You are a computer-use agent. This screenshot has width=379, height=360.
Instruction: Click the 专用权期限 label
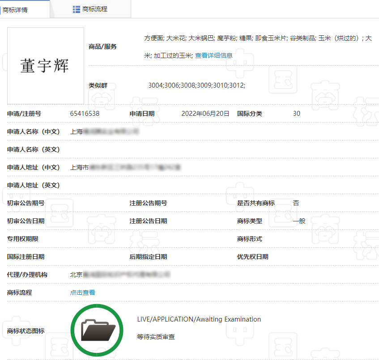[x=22, y=239]
